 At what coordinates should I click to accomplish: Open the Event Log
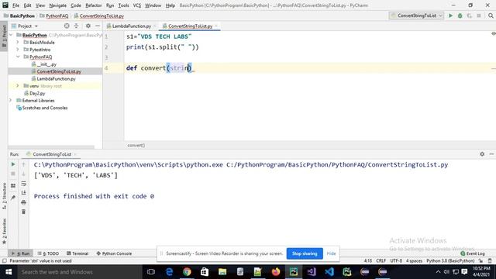(473, 253)
